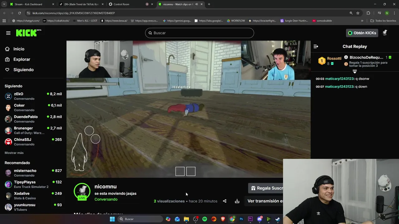Viewport: 399px width, 224px height.
Task: Open the hamburger menu next to Kick logo
Action: (8, 33)
